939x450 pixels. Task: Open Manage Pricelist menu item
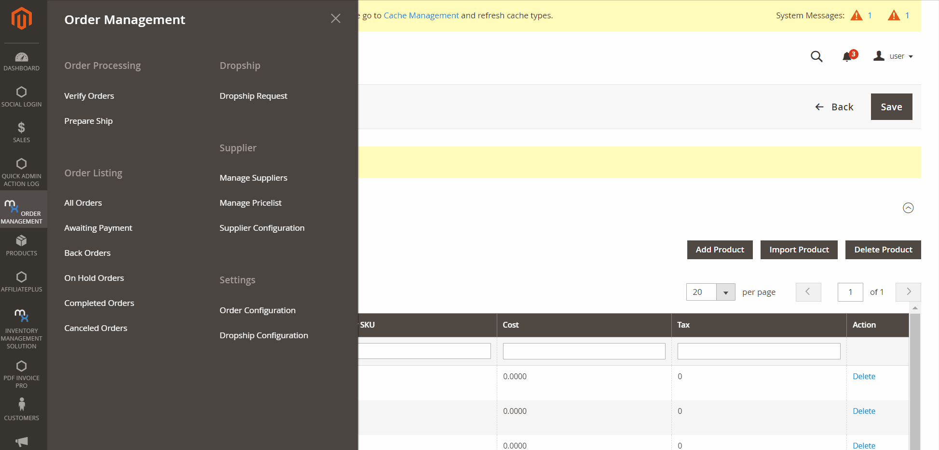[250, 203]
